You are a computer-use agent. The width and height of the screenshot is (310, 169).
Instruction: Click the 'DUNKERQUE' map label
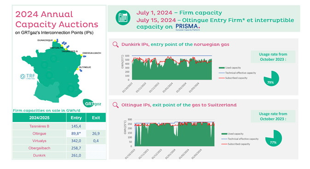[45, 41]
